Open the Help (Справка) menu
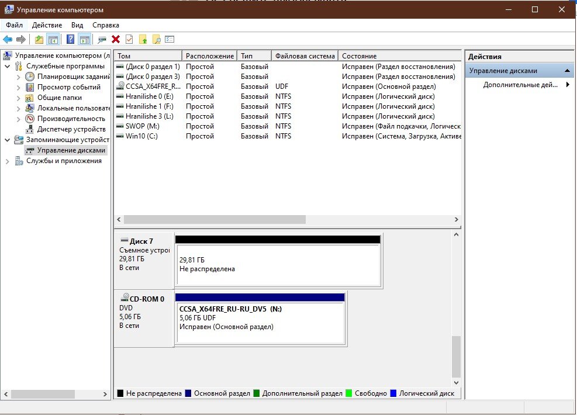 pyautogui.click(x=106, y=25)
